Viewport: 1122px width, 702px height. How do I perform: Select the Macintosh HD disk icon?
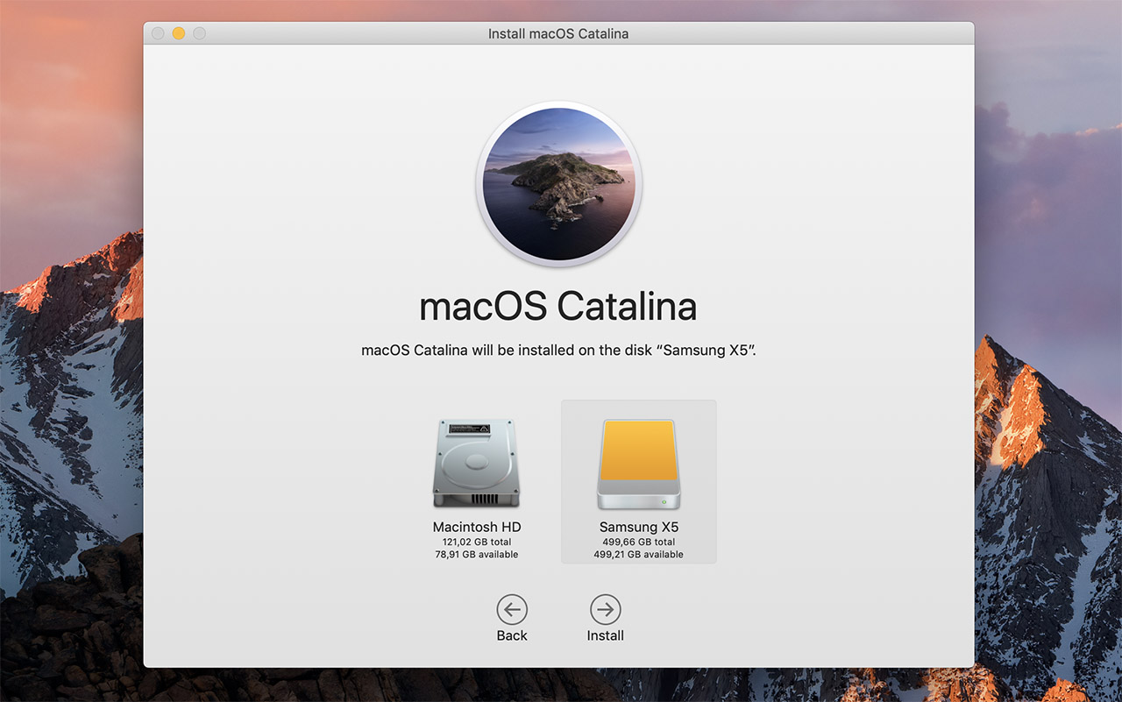coord(477,464)
